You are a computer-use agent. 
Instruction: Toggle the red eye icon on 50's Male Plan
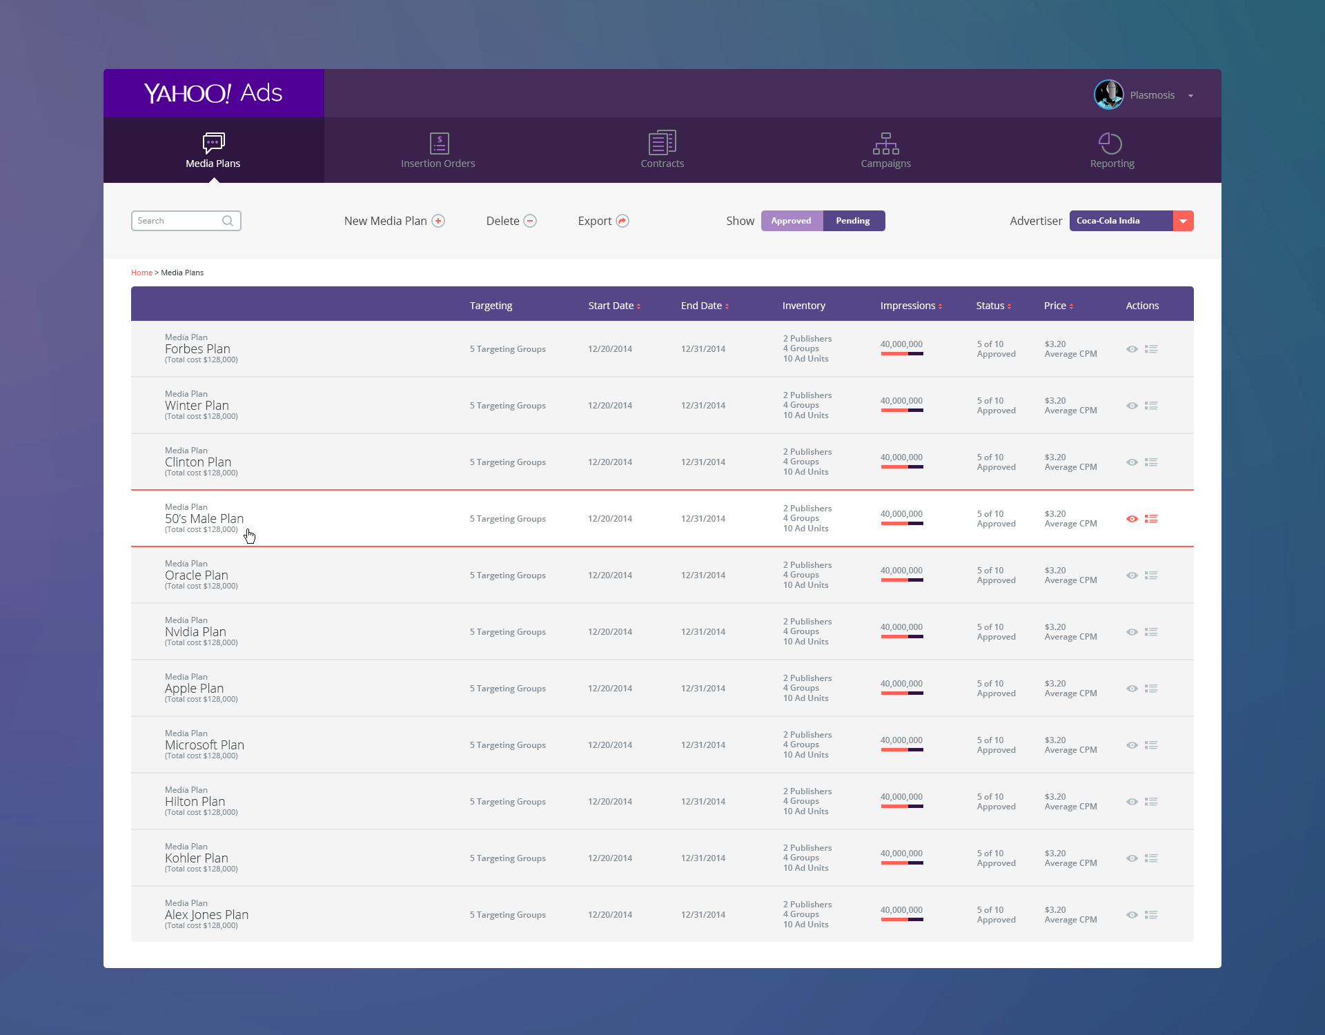click(1132, 519)
